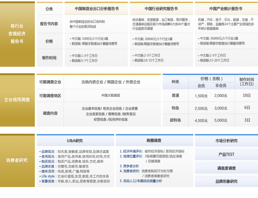Click the 普通 service tier row
Image resolution: width=258 pixels, height=198 pixels.
pos(176,95)
